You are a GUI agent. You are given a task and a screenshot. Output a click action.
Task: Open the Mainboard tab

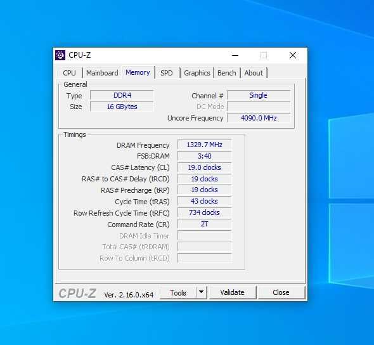pos(102,73)
